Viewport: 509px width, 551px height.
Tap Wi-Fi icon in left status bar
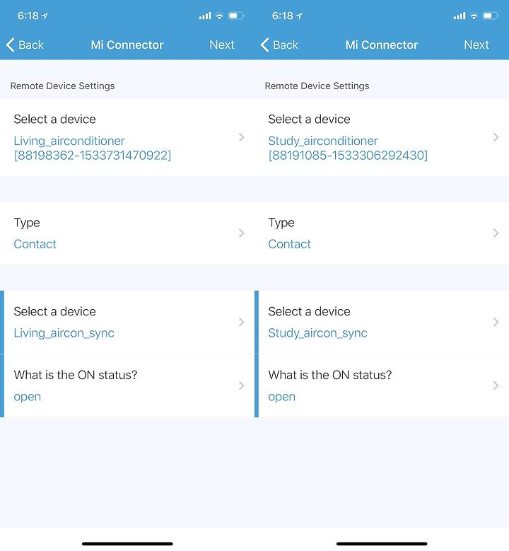coord(219,16)
